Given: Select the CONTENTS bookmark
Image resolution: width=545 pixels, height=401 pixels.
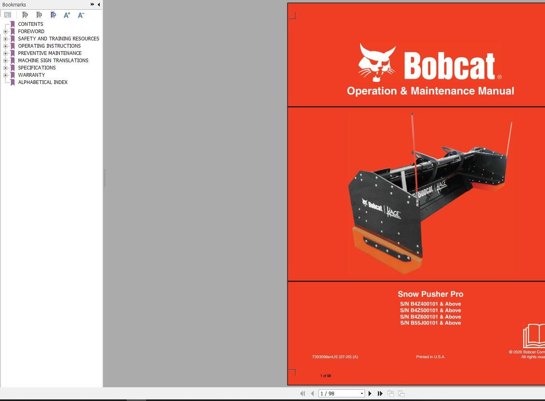Looking at the screenshot, I should [x=30, y=24].
